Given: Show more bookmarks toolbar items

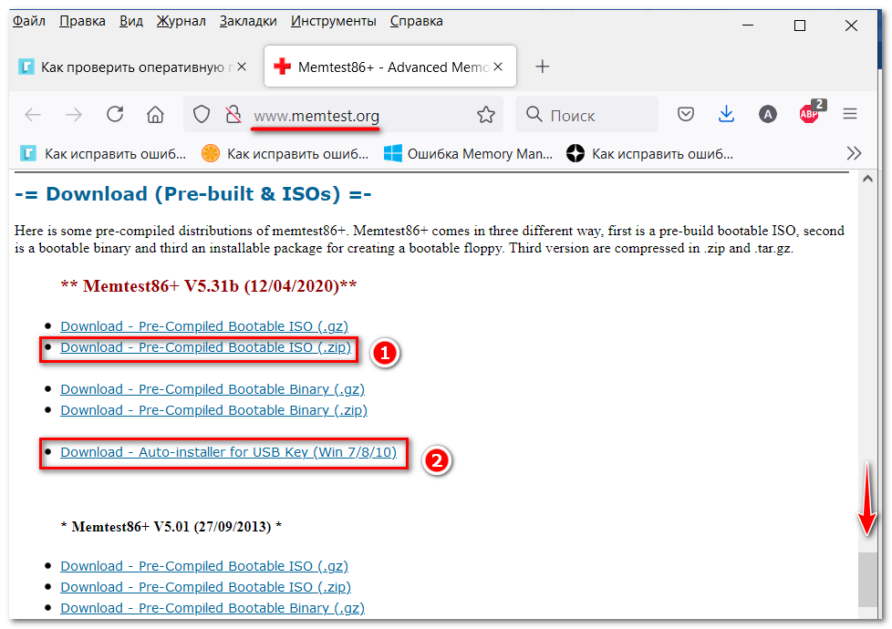Looking at the screenshot, I should [854, 153].
